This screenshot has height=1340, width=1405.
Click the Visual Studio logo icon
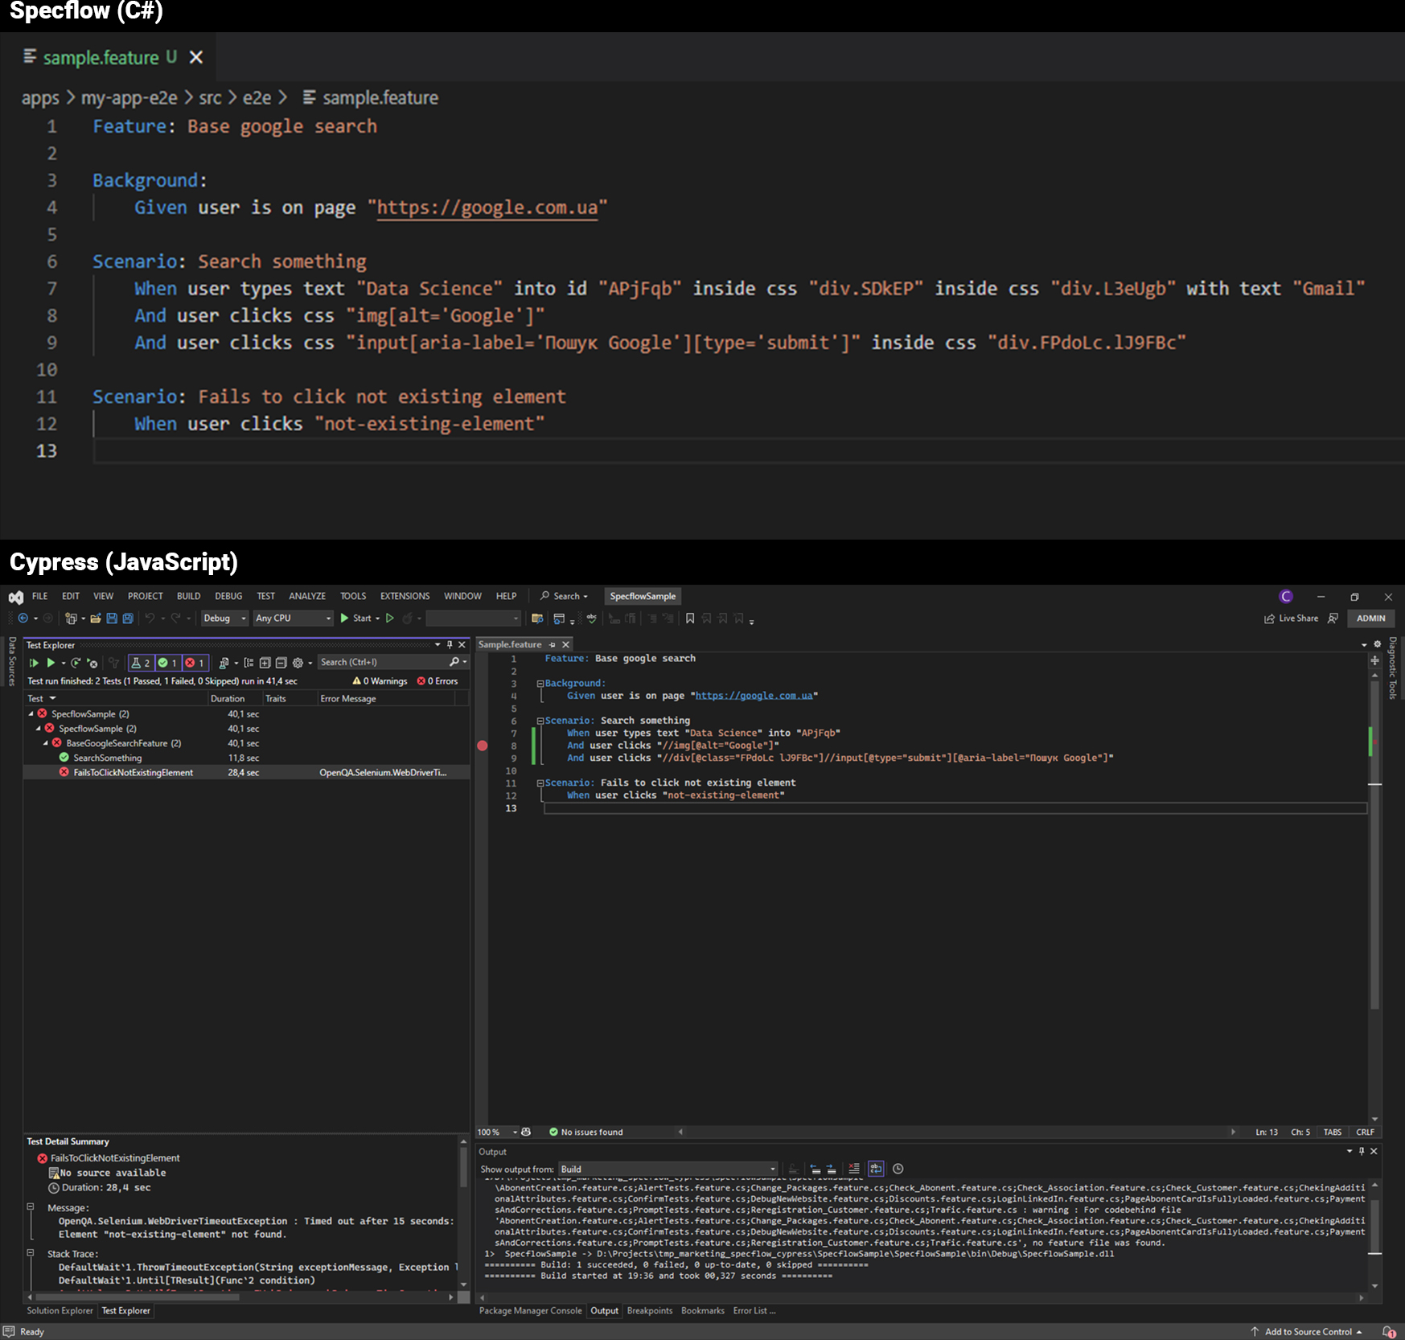[15, 597]
